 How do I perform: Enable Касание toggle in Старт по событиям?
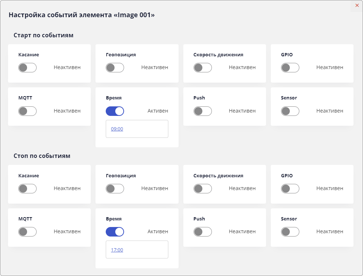click(x=27, y=68)
